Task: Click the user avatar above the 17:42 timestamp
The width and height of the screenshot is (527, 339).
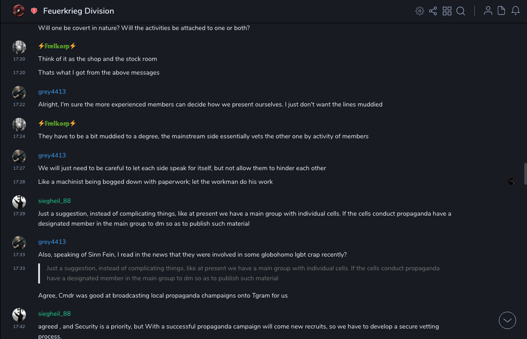Action: pyautogui.click(x=19, y=314)
